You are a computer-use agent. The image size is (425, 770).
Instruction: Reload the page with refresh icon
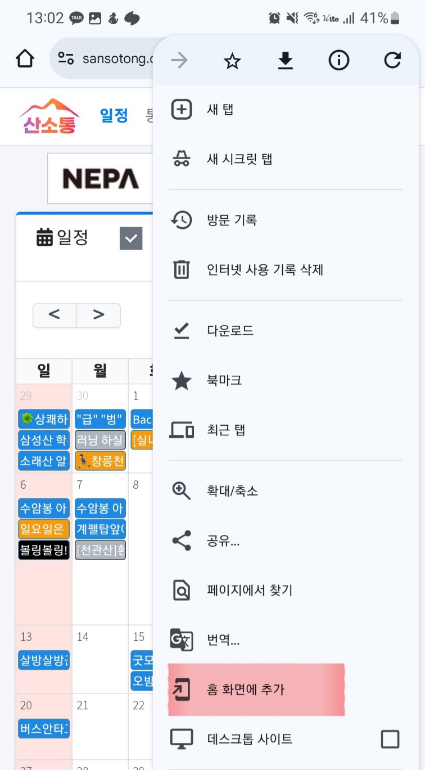(x=392, y=61)
